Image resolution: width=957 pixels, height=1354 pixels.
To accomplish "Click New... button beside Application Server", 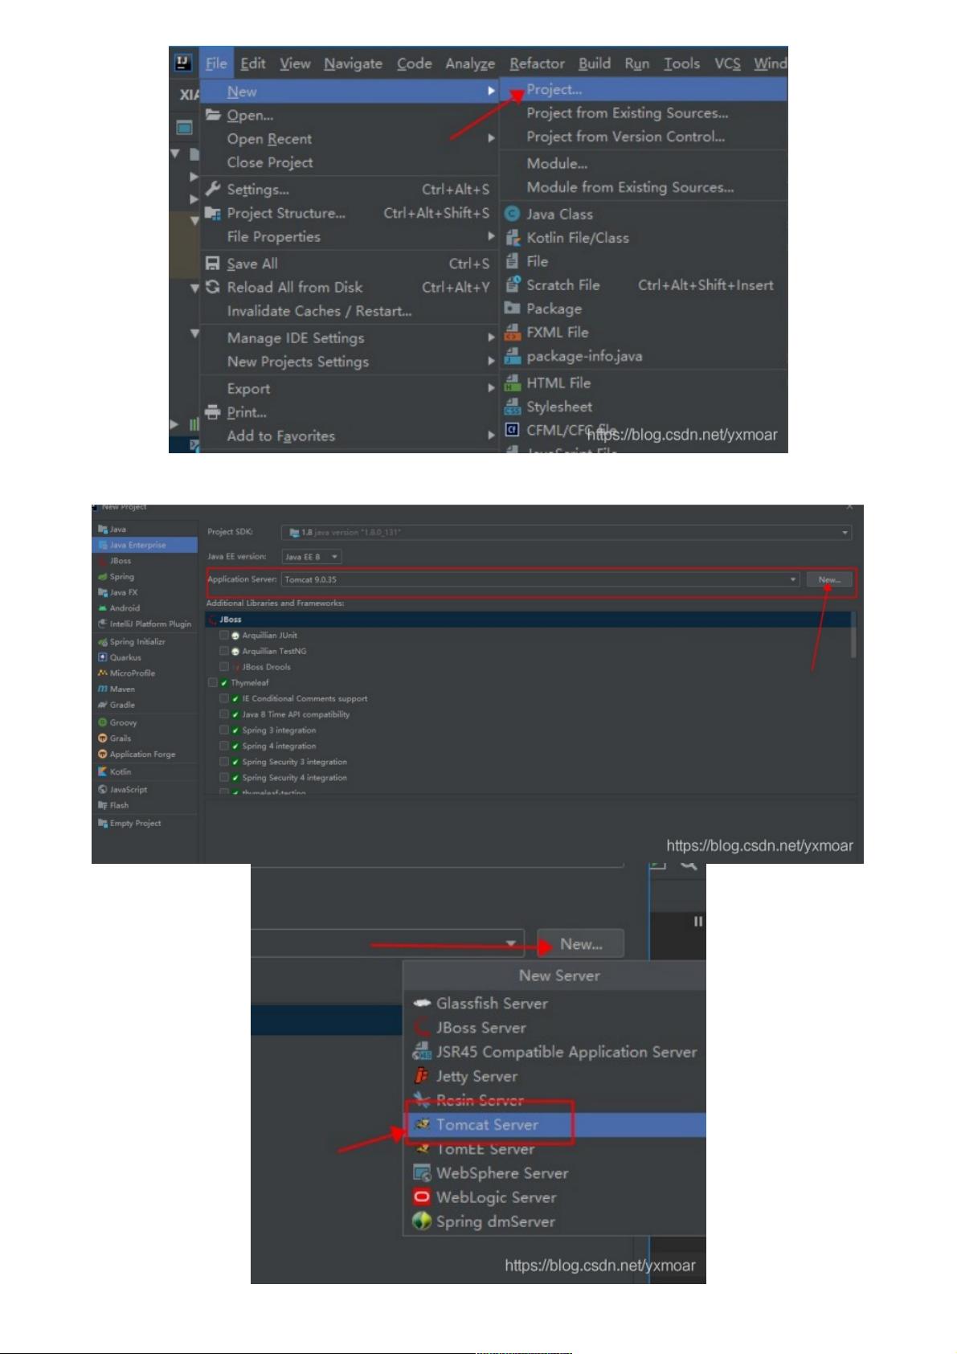I will point(829,579).
